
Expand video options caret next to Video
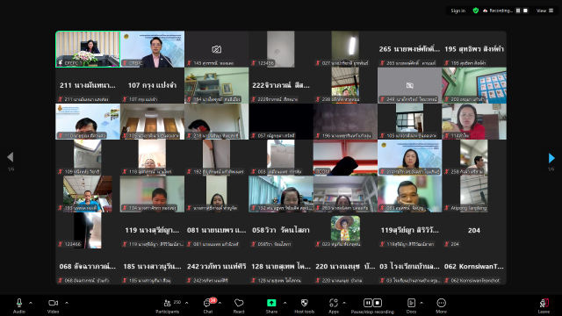click(67, 303)
